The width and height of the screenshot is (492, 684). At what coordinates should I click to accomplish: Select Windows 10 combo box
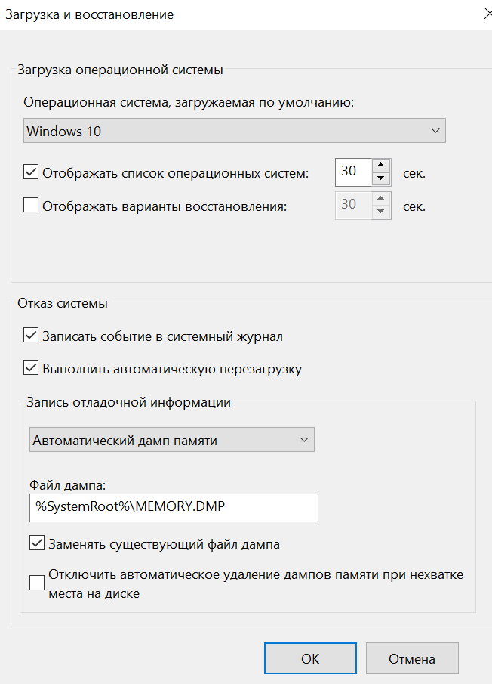click(x=234, y=131)
